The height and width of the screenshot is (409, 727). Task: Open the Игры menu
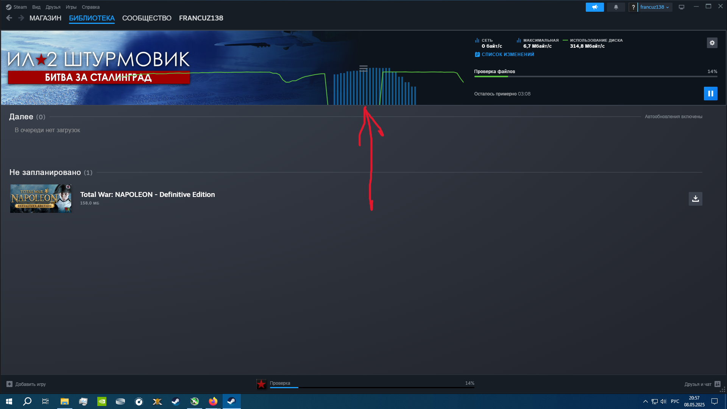[71, 7]
